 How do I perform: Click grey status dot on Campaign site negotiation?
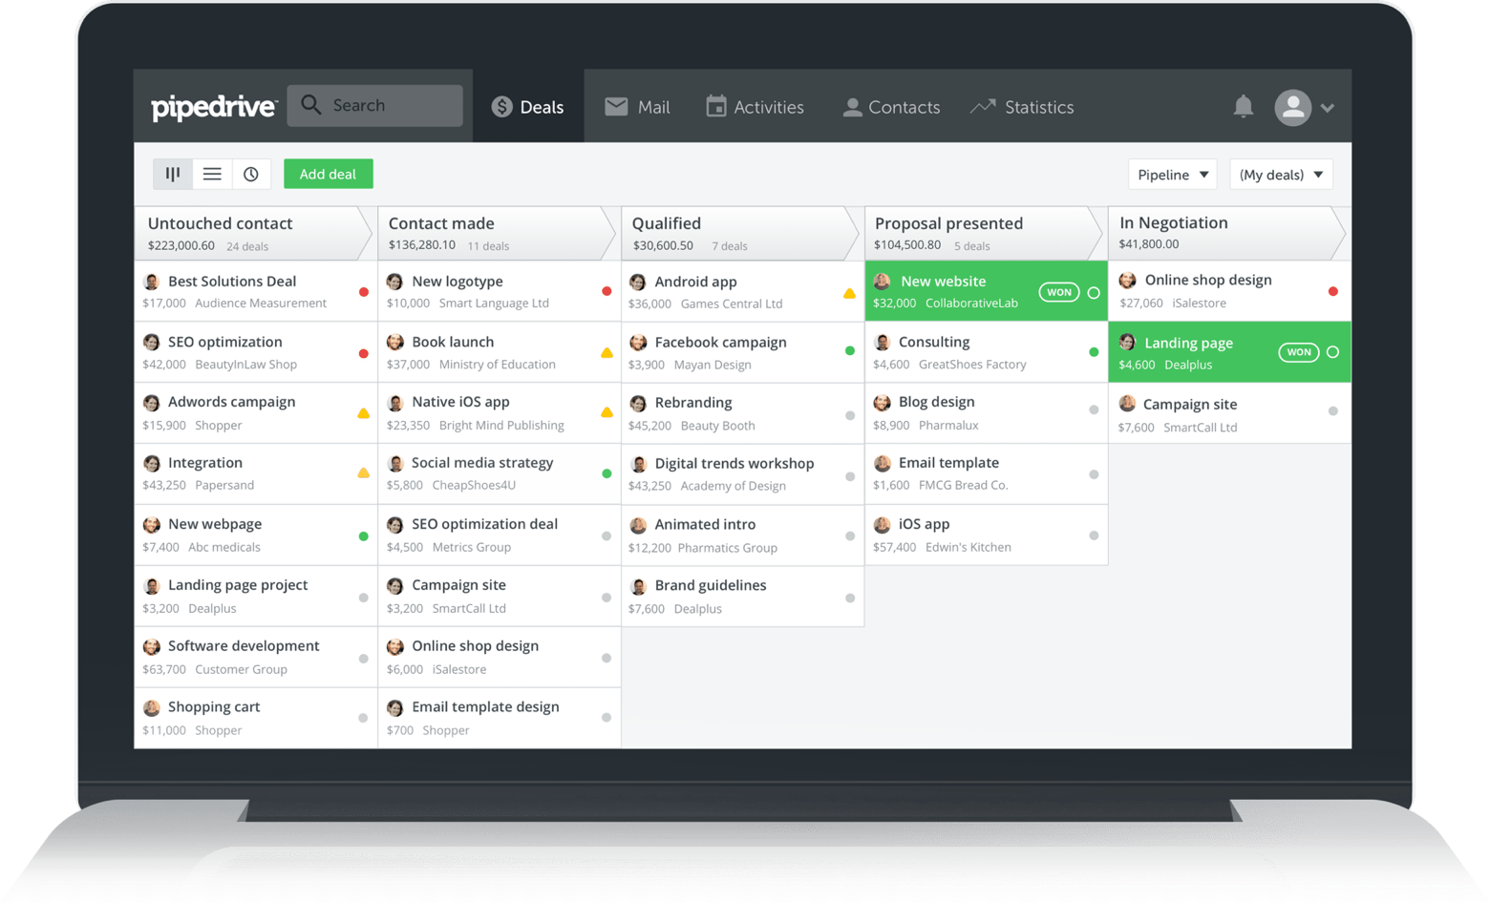click(x=1333, y=411)
